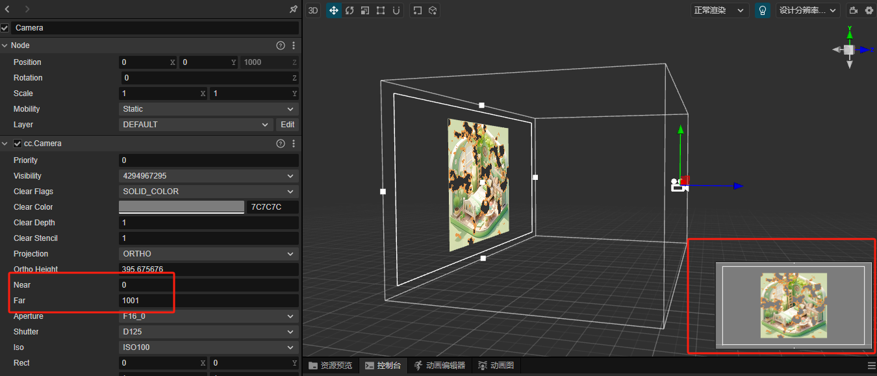Click the Clear Color hex field 7C7C7C
Image resolution: width=877 pixels, height=376 pixels.
[x=273, y=207]
